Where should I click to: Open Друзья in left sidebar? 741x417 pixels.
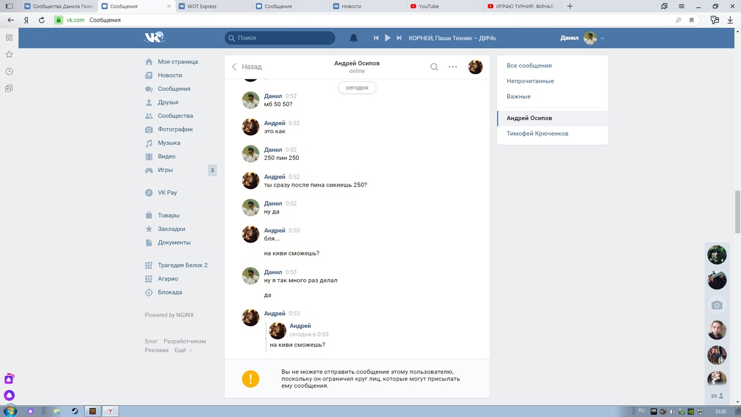168,103
